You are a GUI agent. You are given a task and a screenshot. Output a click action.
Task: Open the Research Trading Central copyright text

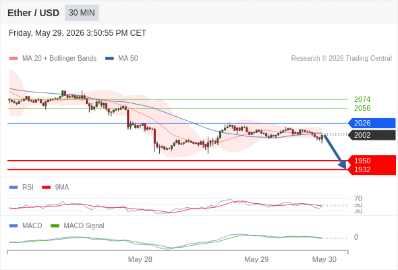point(341,59)
